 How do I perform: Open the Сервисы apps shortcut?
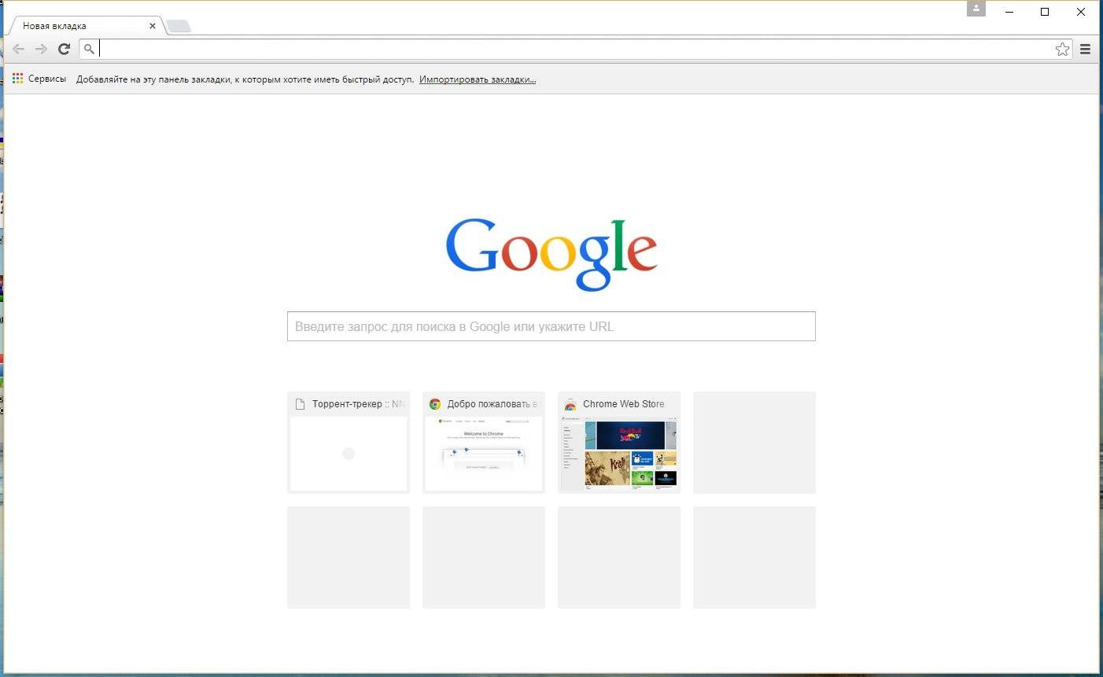tap(39, 79)
